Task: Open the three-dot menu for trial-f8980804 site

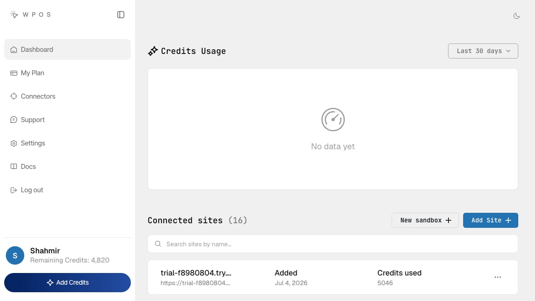Action: click(498, 277)
